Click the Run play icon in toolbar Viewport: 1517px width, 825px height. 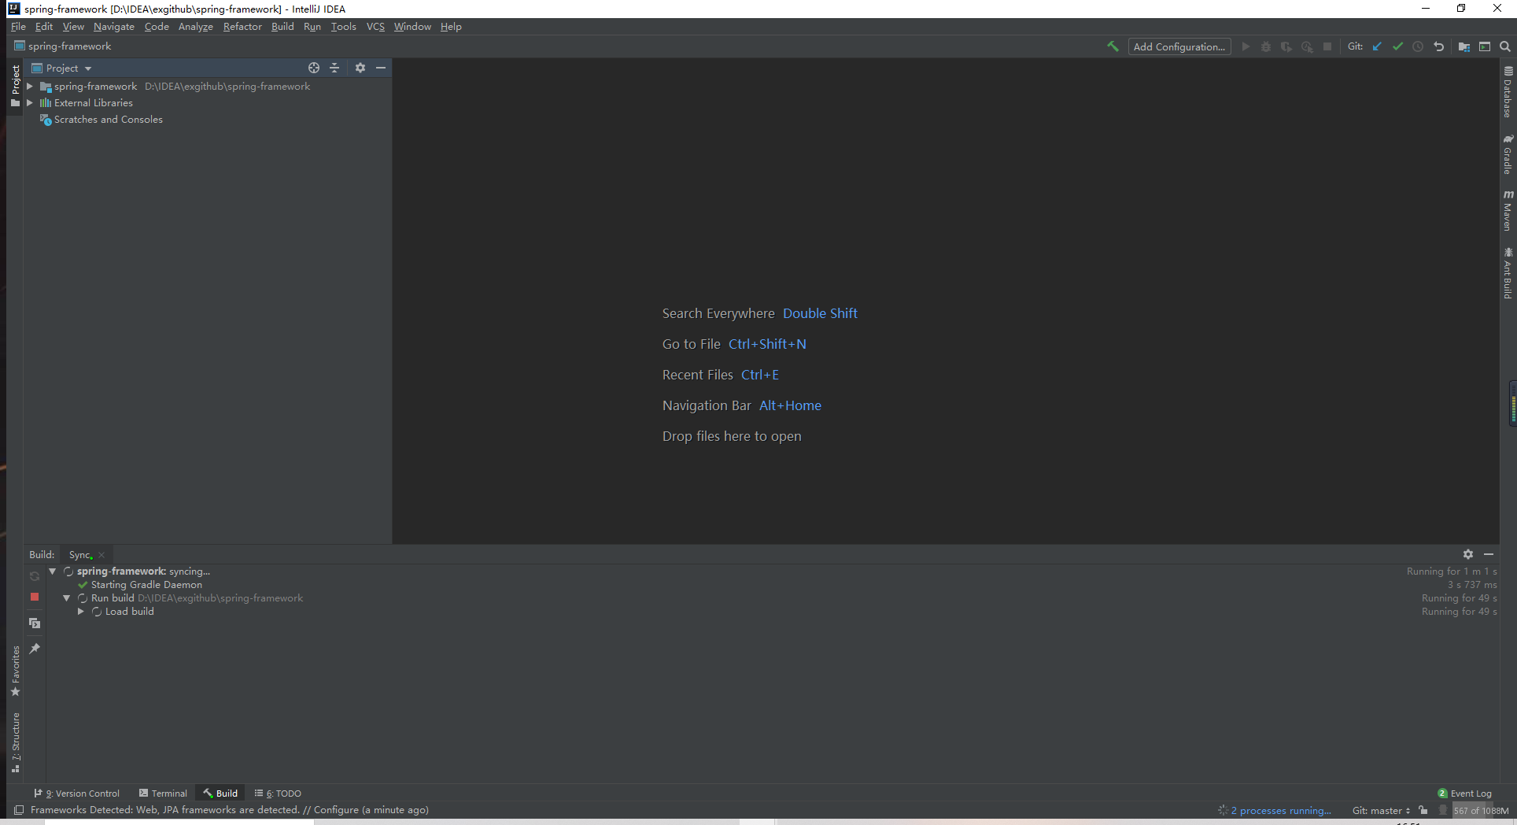point(1246,46)
